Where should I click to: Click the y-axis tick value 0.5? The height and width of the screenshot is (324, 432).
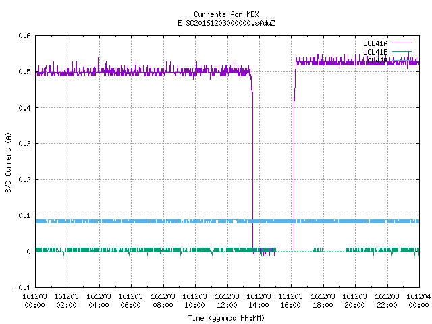tap(24, 72)
